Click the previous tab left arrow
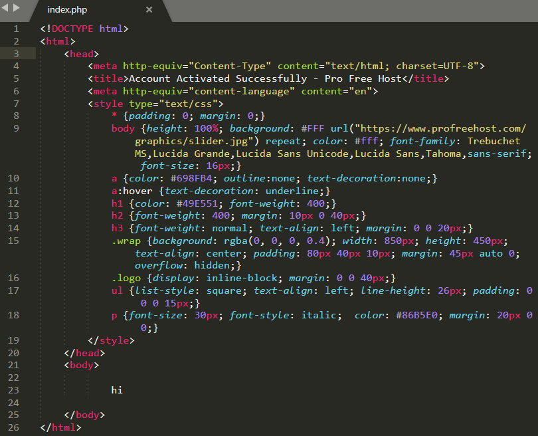This screenshot has height=436, width=538. (5, 7)
